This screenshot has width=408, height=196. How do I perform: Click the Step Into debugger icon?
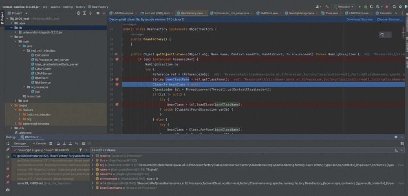tap(64, 143)
